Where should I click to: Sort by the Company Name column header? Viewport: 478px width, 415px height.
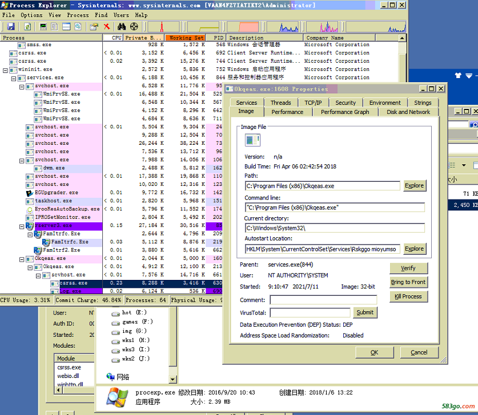point(339,38)
